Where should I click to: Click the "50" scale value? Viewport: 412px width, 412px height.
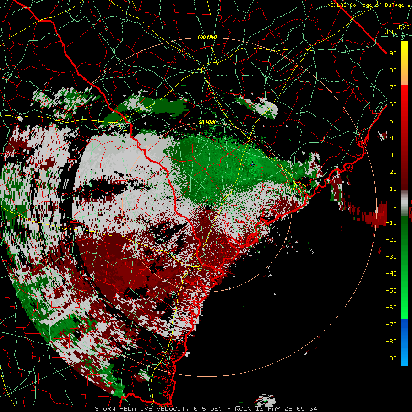pyautogui.click(x=393, y=121)
